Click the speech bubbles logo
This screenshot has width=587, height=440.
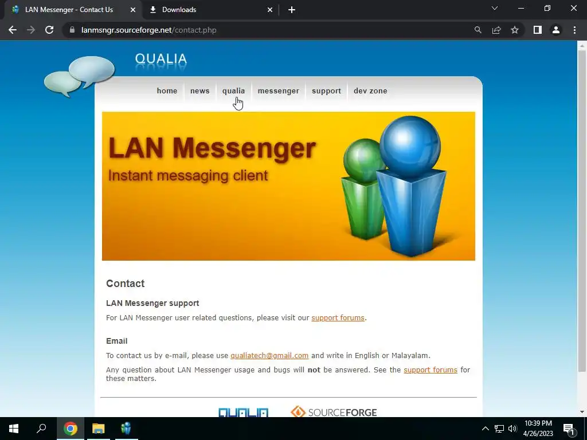[79, 76]
